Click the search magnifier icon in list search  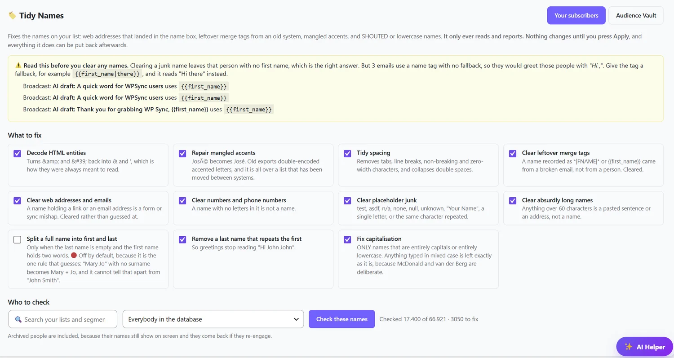pos(18,319)
